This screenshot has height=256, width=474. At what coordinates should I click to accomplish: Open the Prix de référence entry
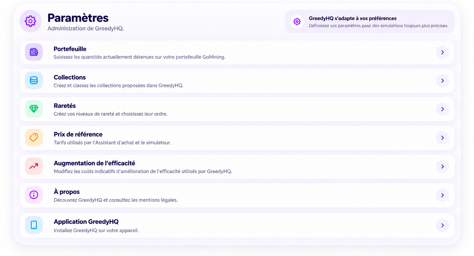(x=237, y=138)
